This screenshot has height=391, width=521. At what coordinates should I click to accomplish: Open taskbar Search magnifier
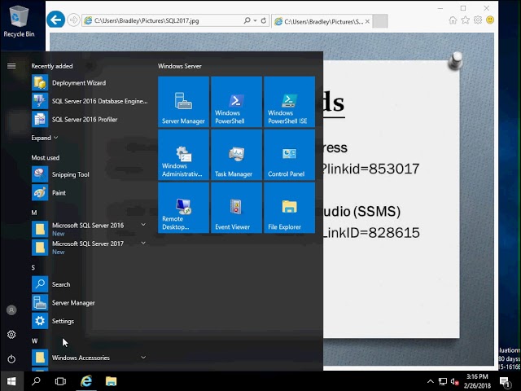(36, 381)
